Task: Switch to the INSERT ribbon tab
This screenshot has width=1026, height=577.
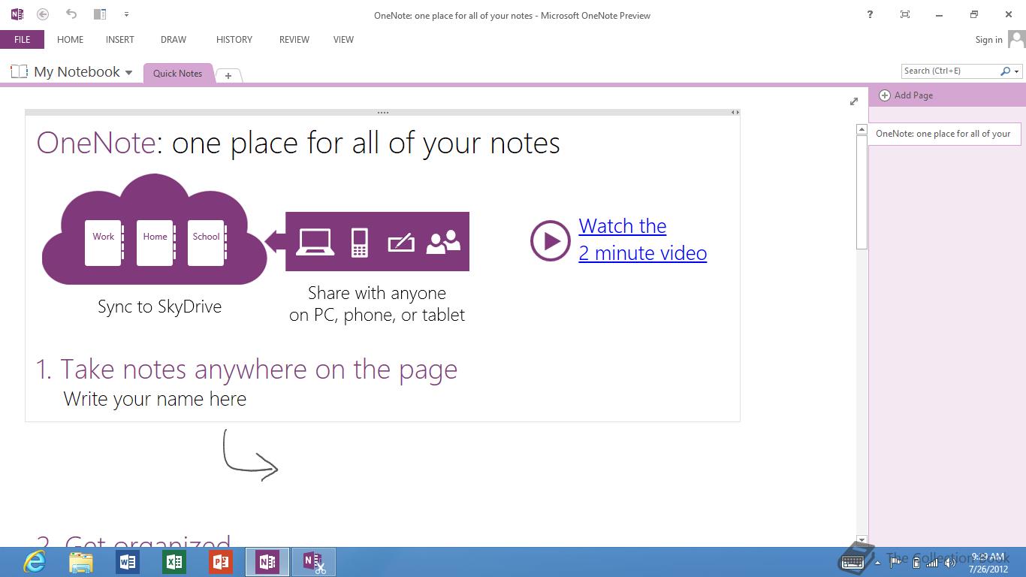Action: click(x=120, y=40)
